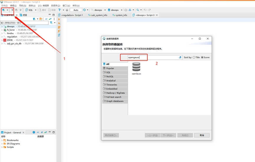This screenshot has width=255, height=162.
Task: Select the Hadoop / BigData category
Action: click(115, 93)
